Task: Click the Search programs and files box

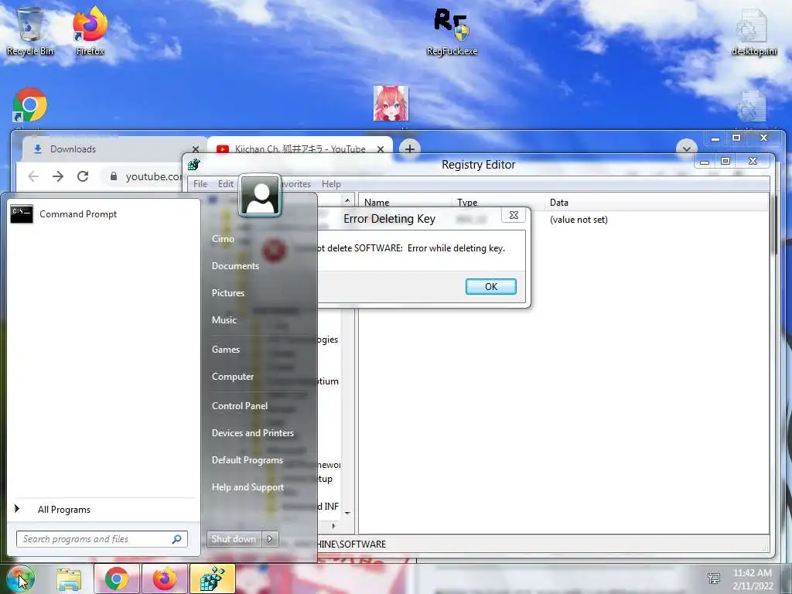Action: [x=102, y=539]
